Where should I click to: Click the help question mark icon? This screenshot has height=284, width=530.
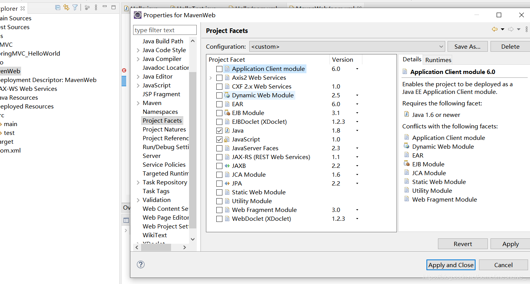[141, 264]
